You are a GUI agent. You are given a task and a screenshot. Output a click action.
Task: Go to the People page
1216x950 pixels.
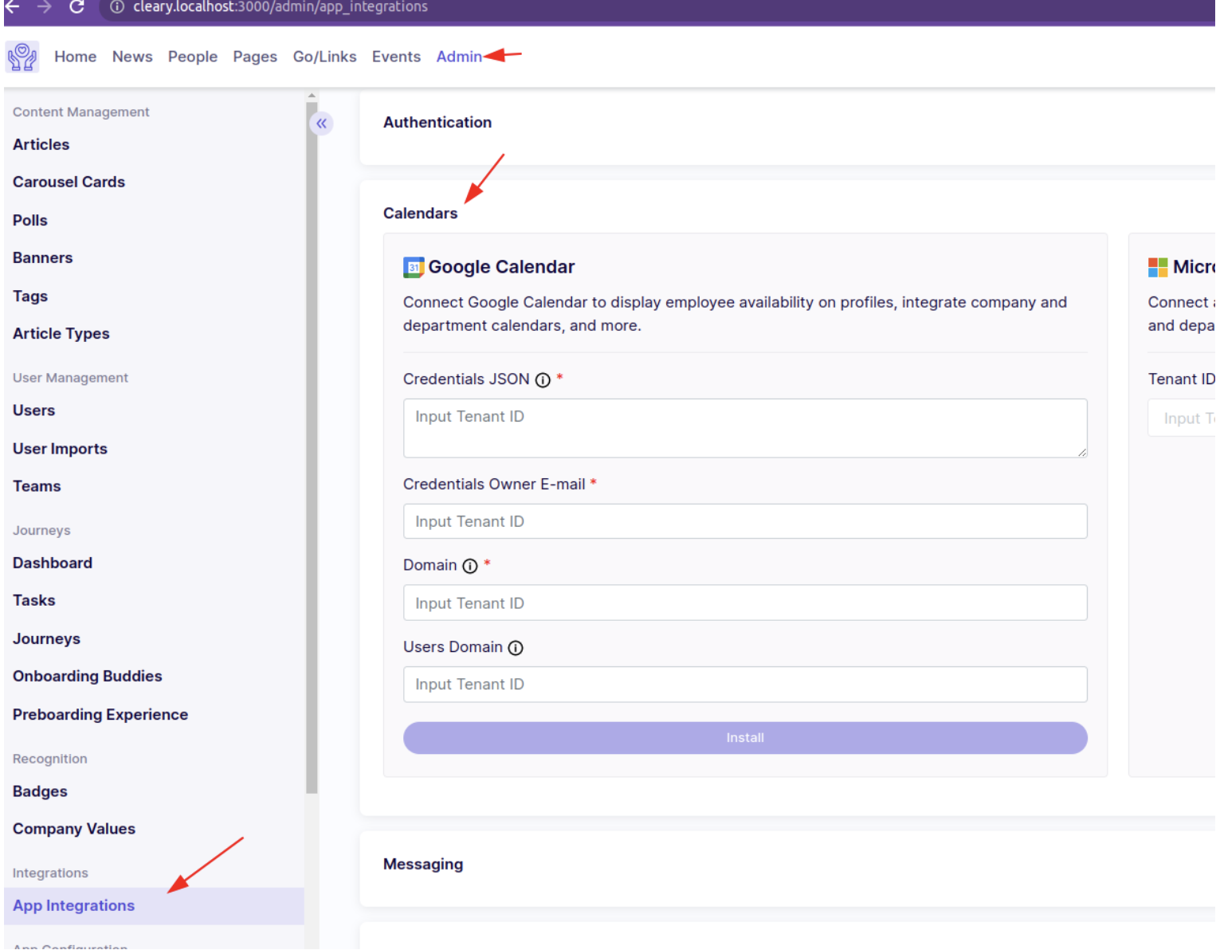(193, 57)
